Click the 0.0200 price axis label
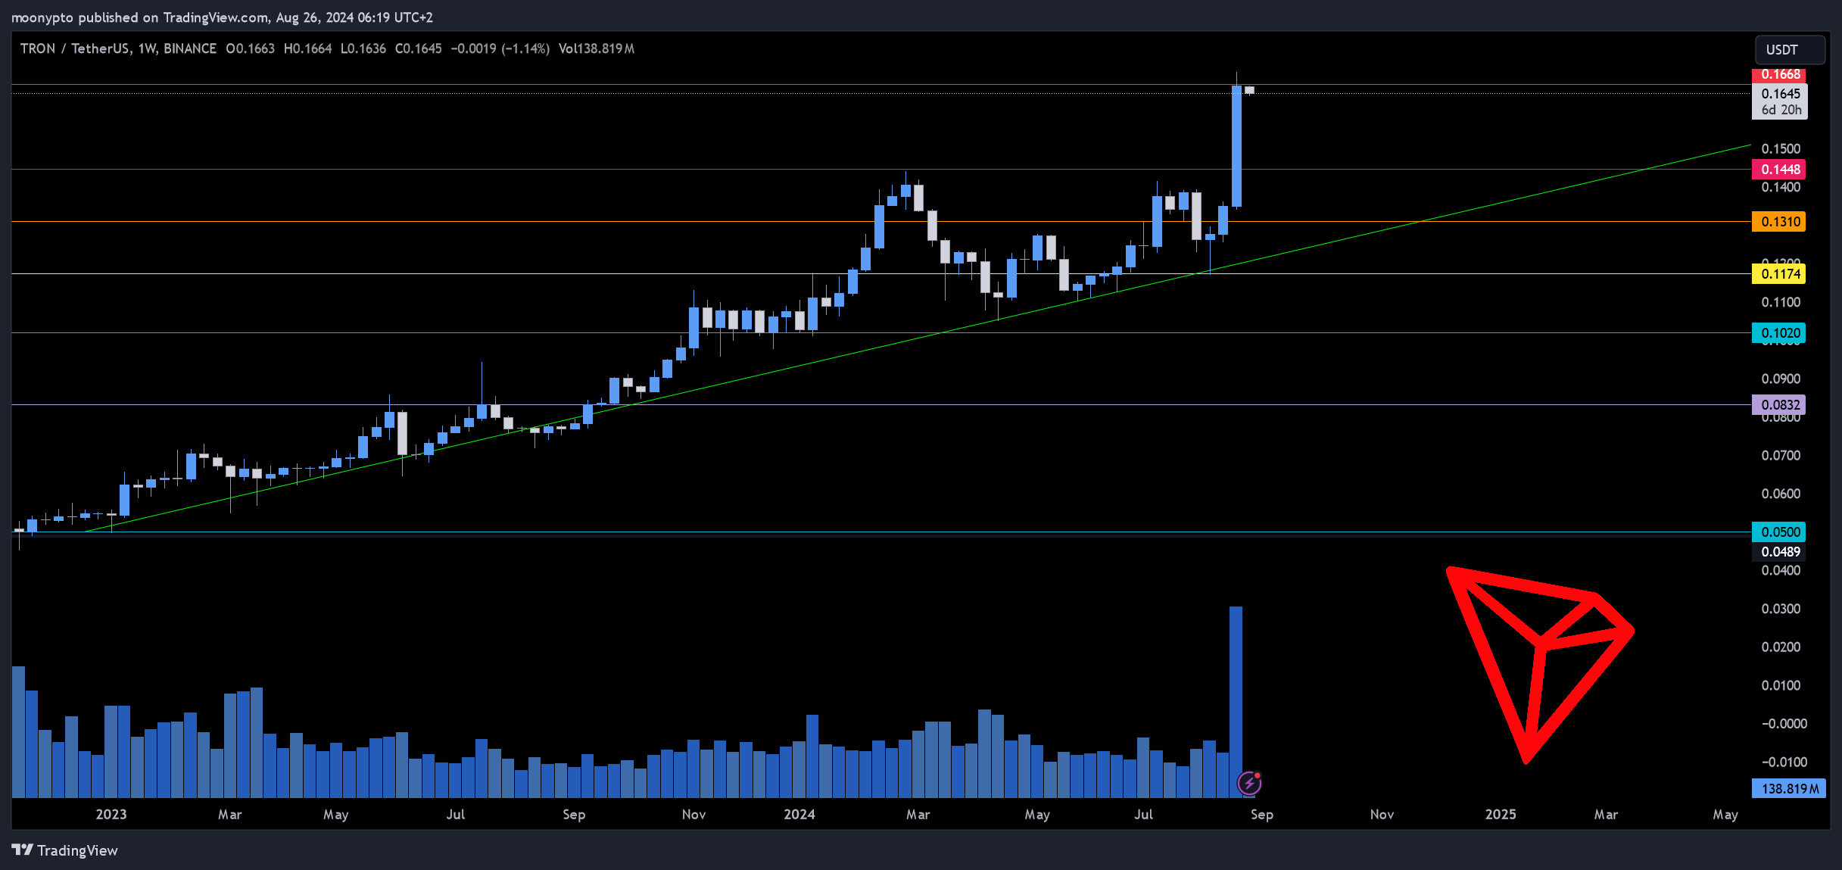The image size is (1842, 870). click(1781, 647)
